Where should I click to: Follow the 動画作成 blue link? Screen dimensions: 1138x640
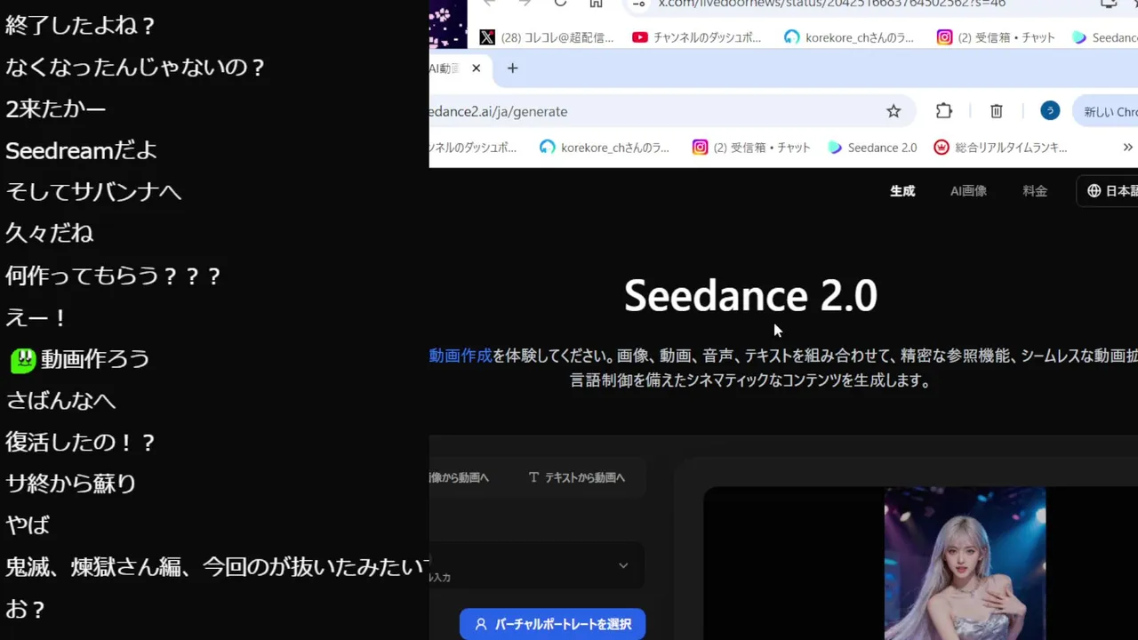click(461, 356)
